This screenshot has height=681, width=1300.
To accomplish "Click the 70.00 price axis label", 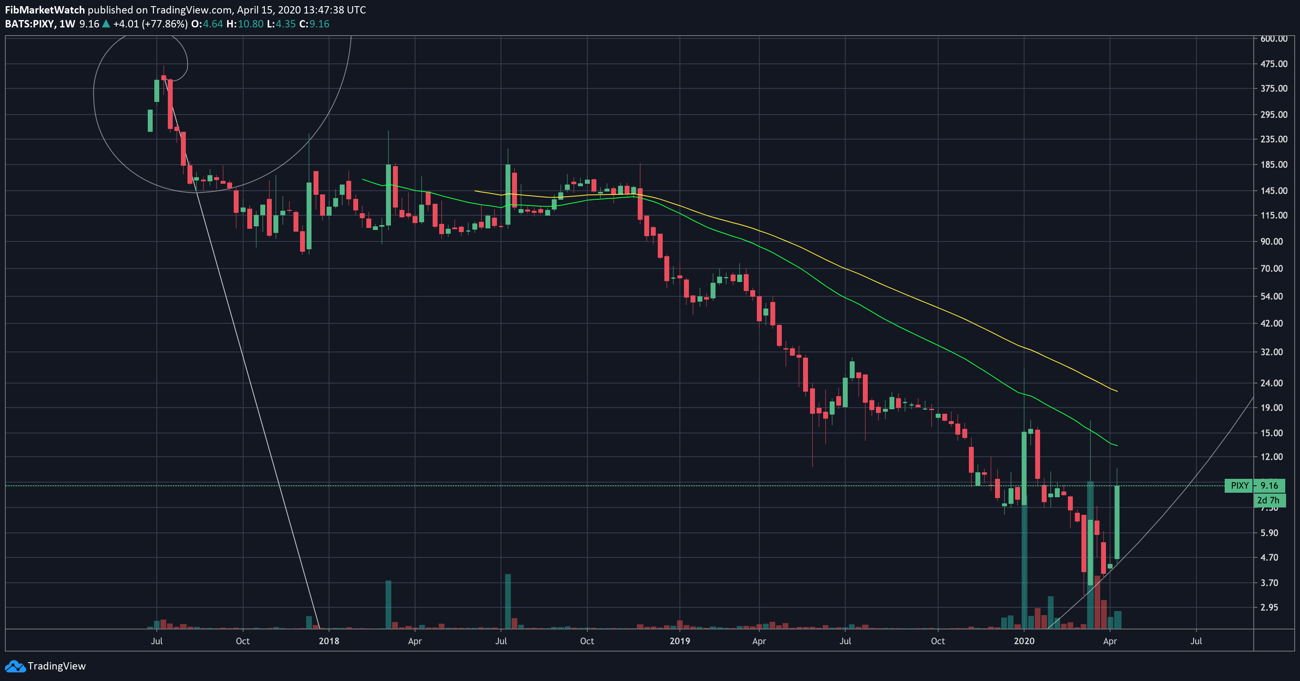I will (x=1271, y=268).
